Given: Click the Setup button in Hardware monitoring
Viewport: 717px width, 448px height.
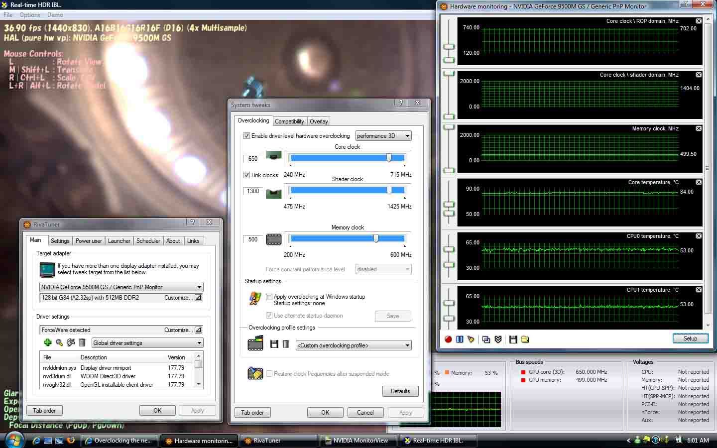Looking at the screenshot, I should [x=690, y=338].
